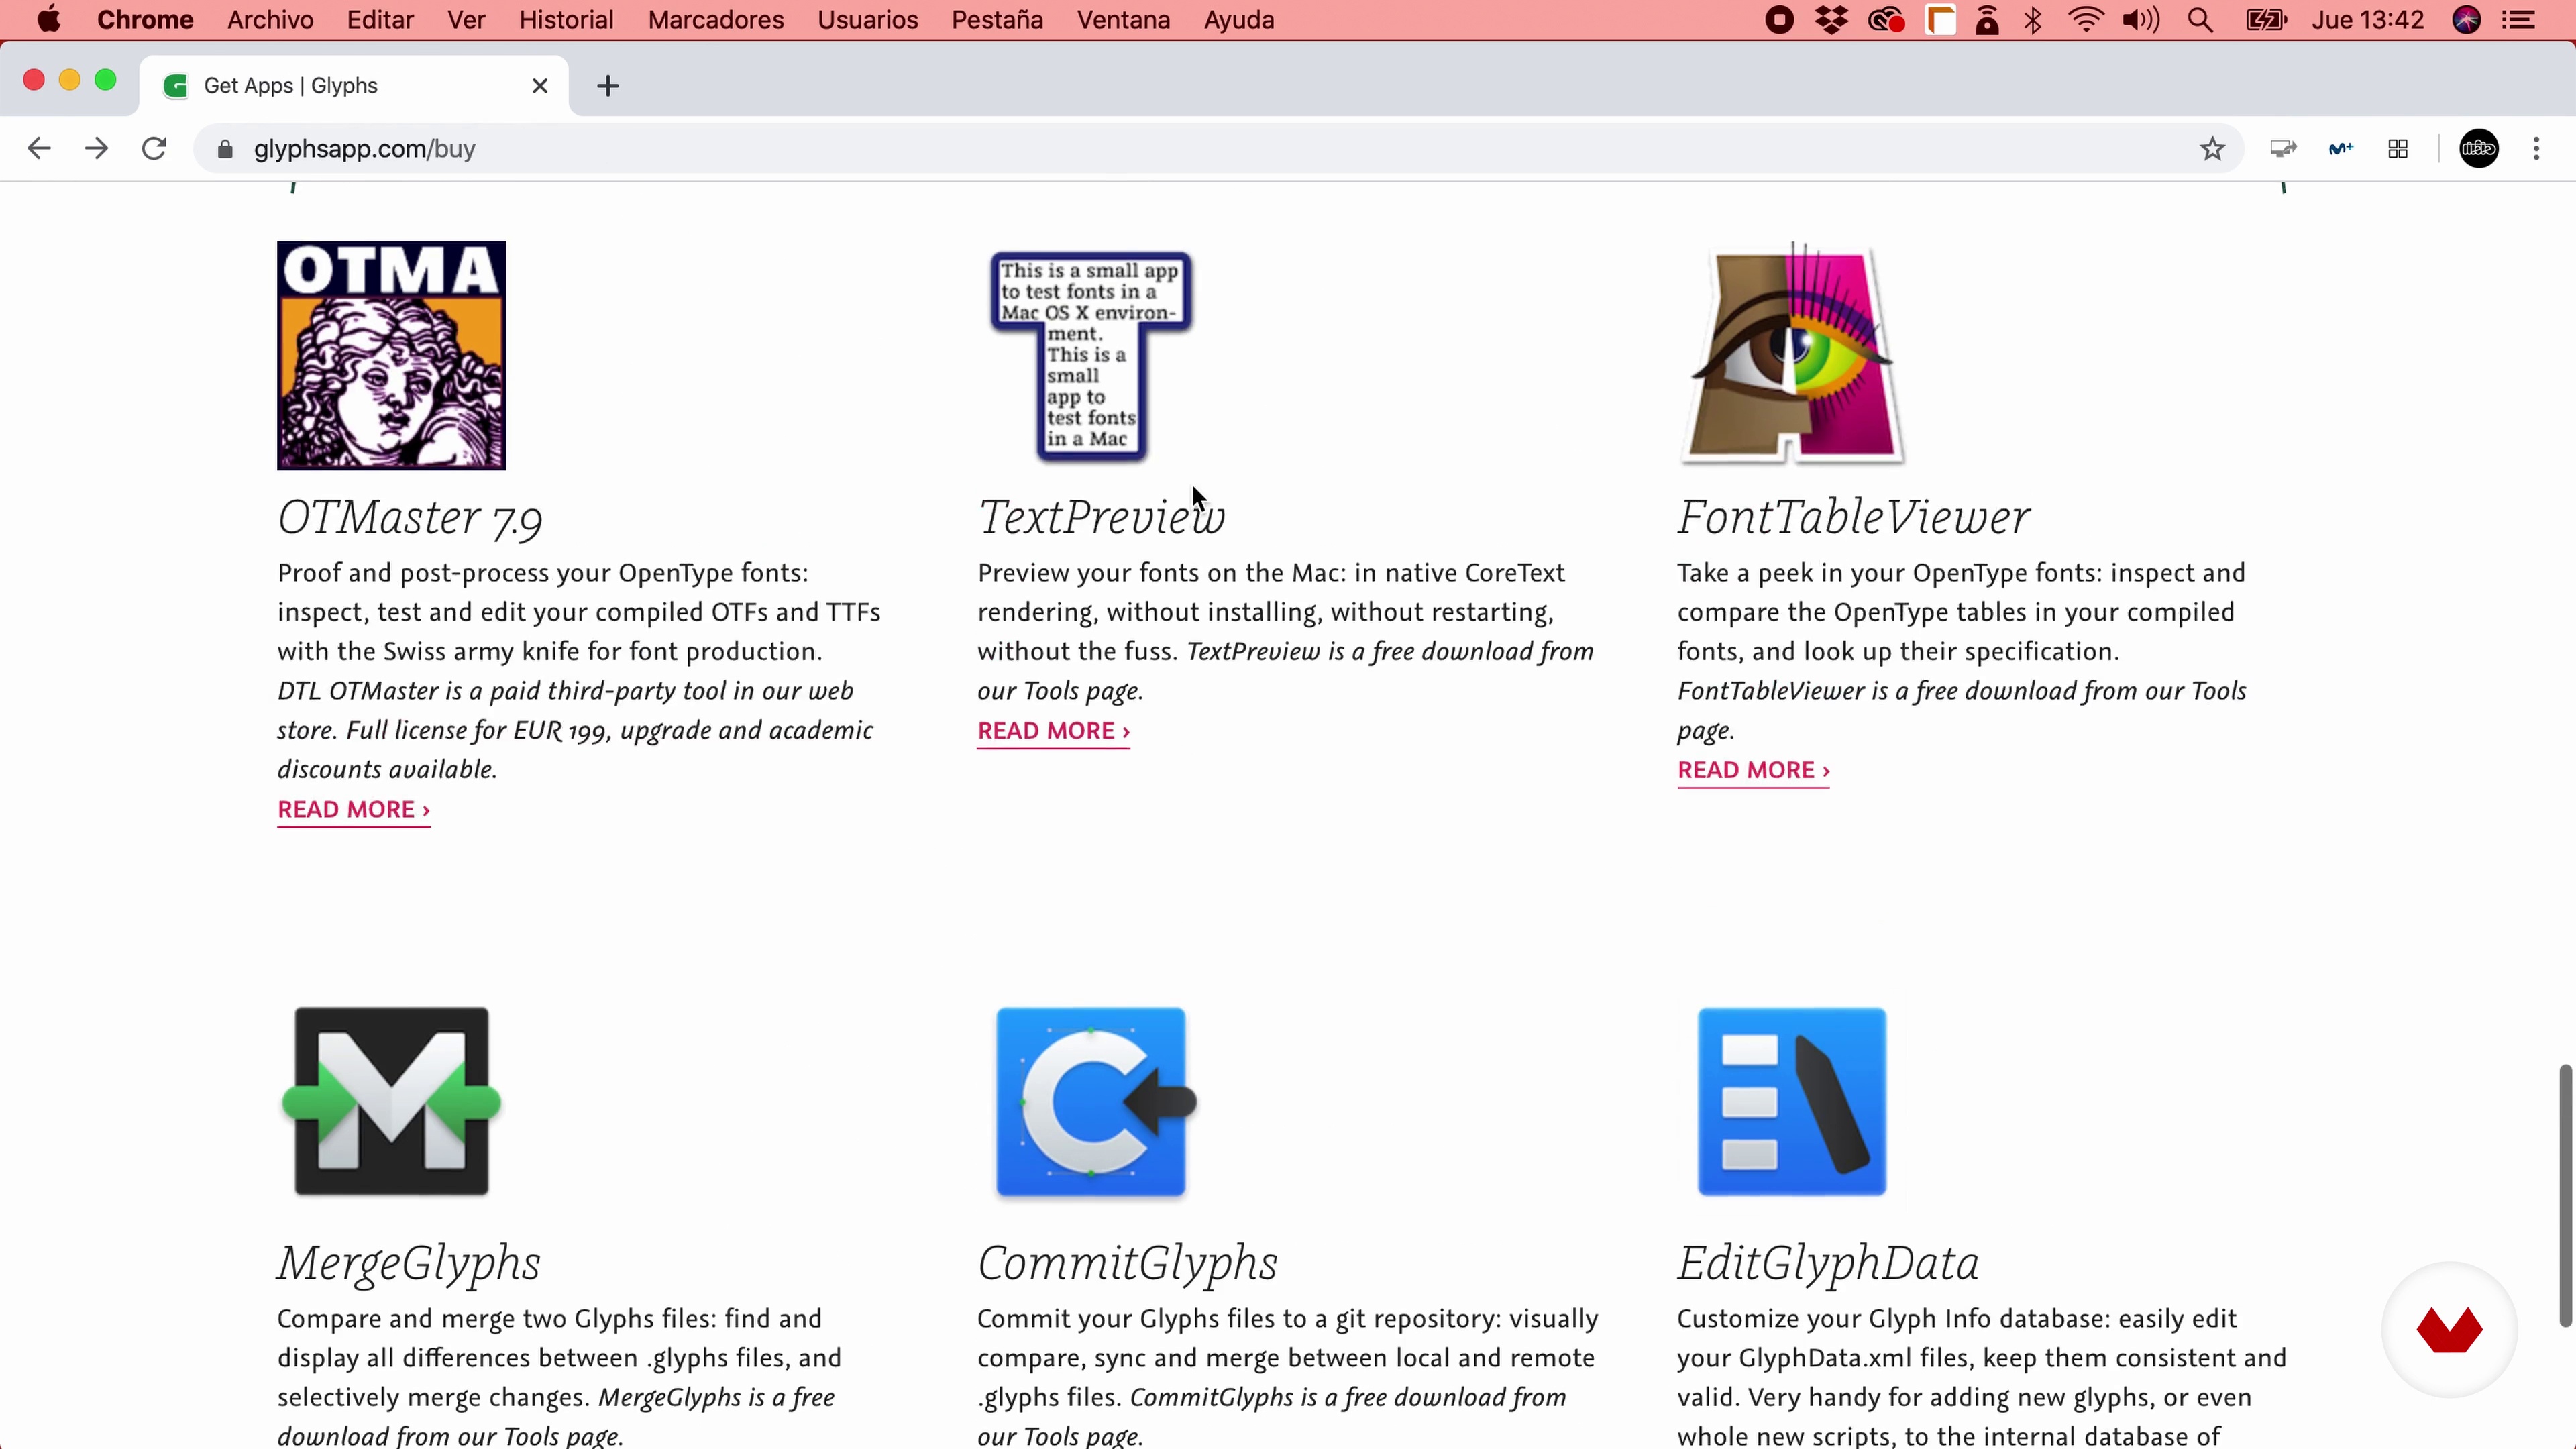The image size is (2576, 1449).
Task: Open the Chrome user profile avatar
Action: click(x=2479, y=149)
